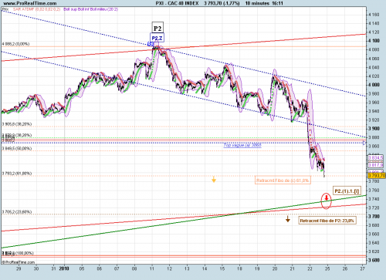Click the 'PXI - CAC 40 INDEX' title

coord(178,3)
